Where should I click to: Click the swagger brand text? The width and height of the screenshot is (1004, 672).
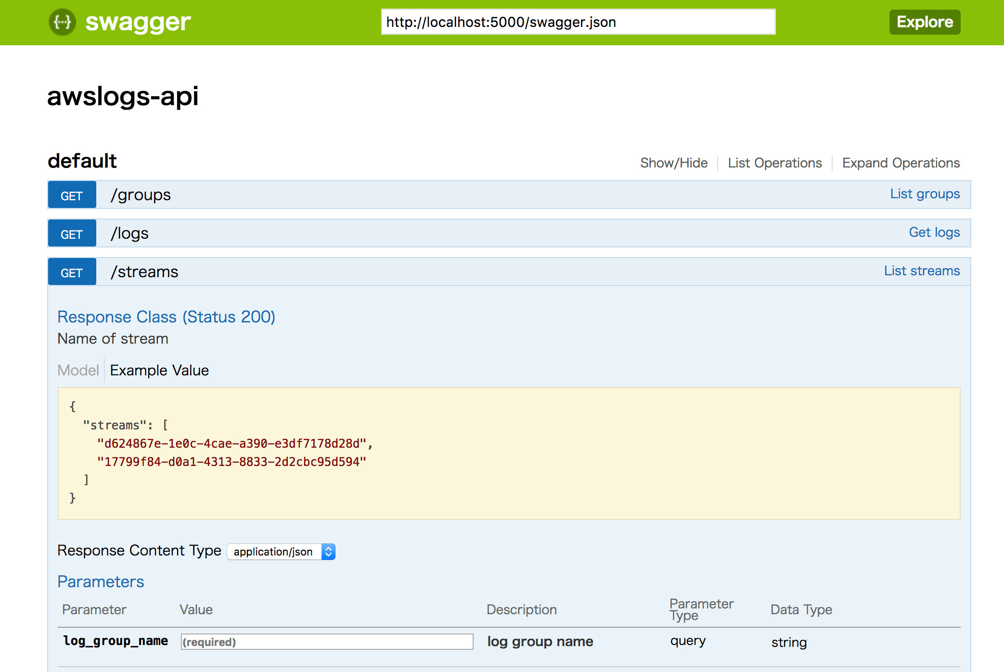click(x=138, y=22)
